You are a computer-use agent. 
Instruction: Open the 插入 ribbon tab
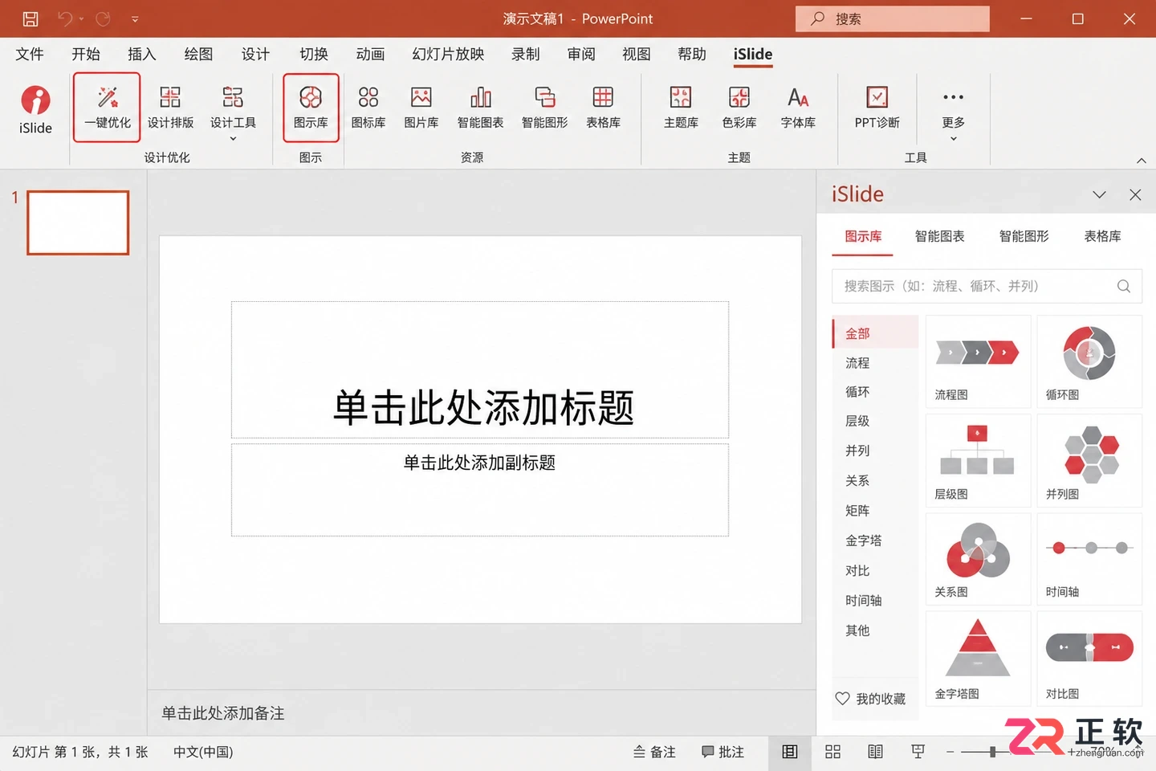141,54
